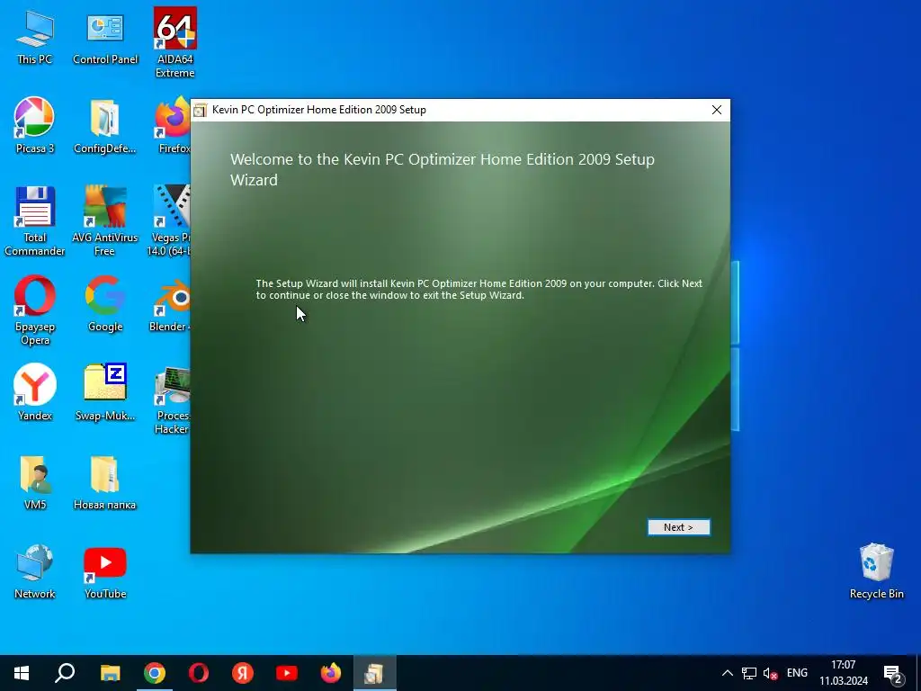Open File Explorer from the taskbar
Viewport: 921px width, 691px height.
[110, 673]
